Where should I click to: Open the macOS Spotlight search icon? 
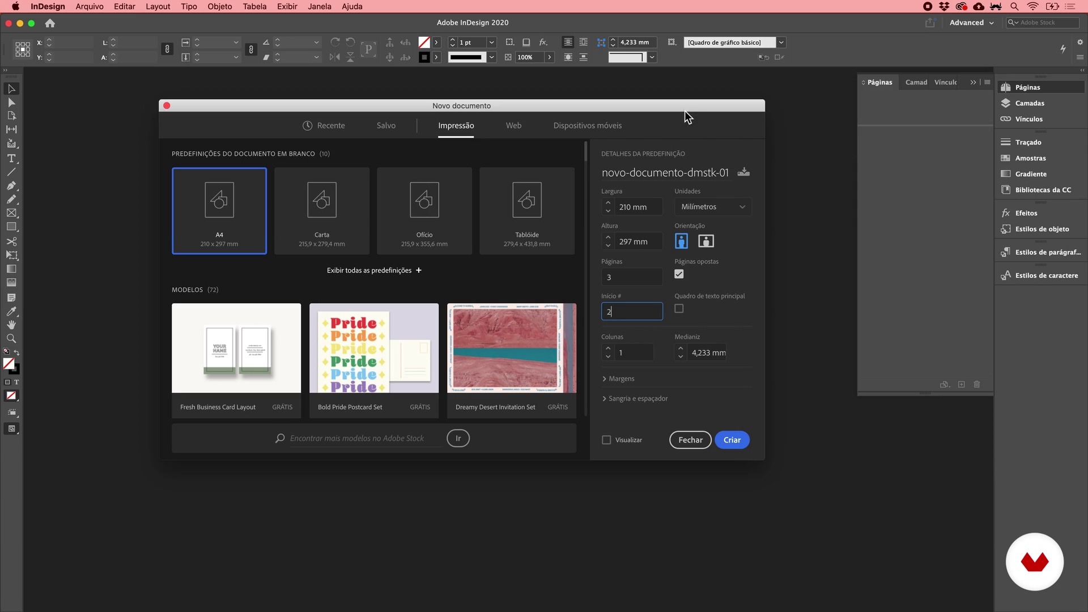coord(1014,6)
